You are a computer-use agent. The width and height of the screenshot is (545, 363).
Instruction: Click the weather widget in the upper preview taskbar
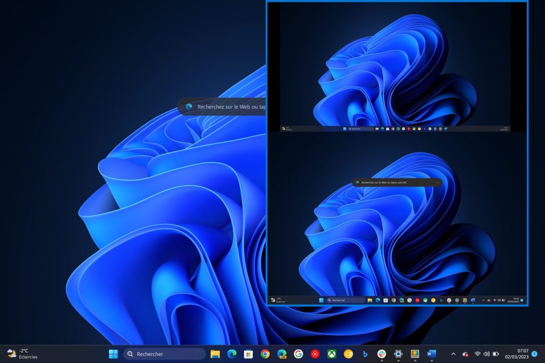click(x=287, y=129)
